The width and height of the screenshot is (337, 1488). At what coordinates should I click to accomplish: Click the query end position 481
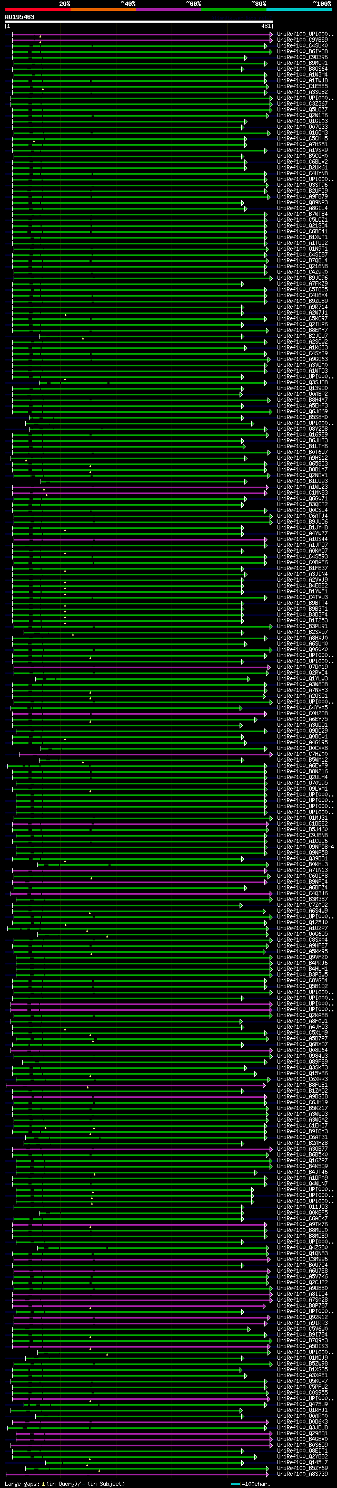click(x=266, y=26)
